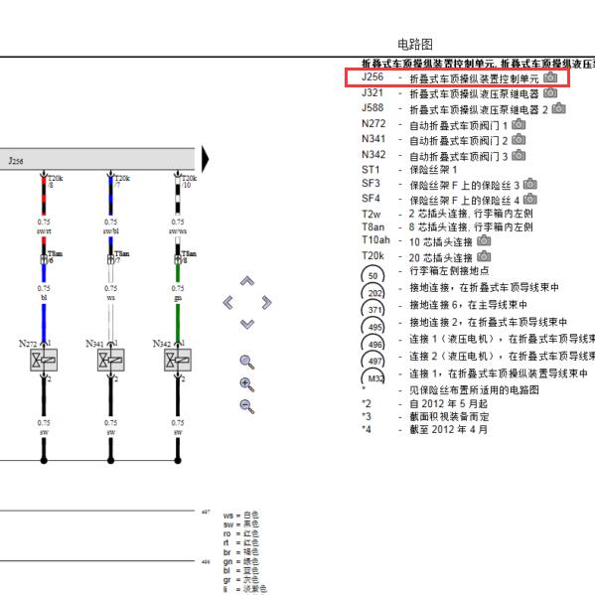The height and width of the screenshot is (595, 595).
Task: Open the camera photo for N272 valve 1
Action: point(519,124)
